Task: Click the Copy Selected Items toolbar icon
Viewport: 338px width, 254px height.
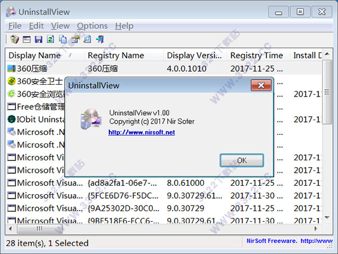Action: point(63,40)
